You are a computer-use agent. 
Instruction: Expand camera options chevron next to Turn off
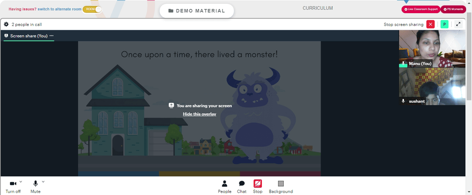21,181
